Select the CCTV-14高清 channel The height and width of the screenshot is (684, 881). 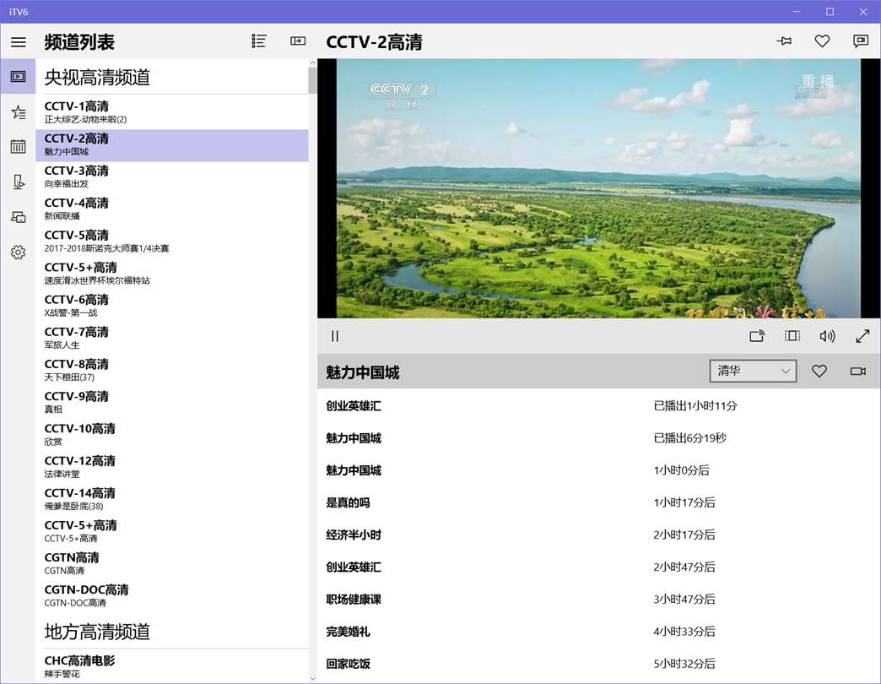pyautogui.click(x=172, y=499)
